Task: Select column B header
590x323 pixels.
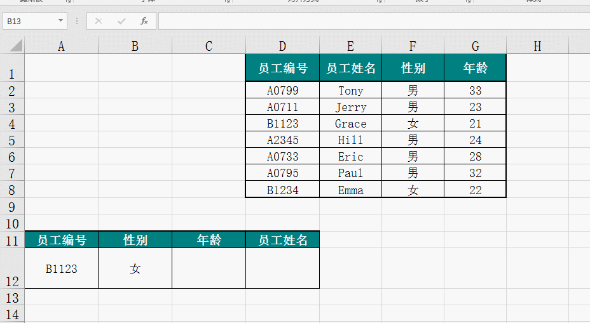Action: tap(135, 46)
